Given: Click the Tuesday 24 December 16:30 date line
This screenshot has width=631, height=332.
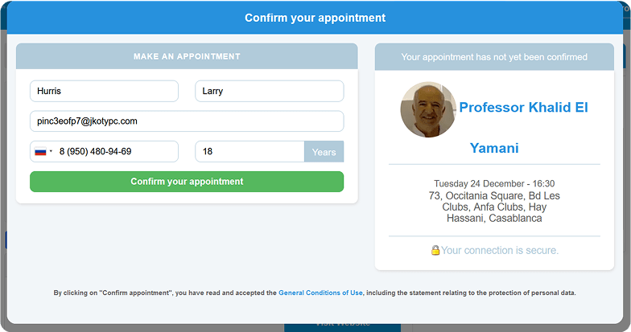Looking at the screenshot, I should click(x=494, y=183).
